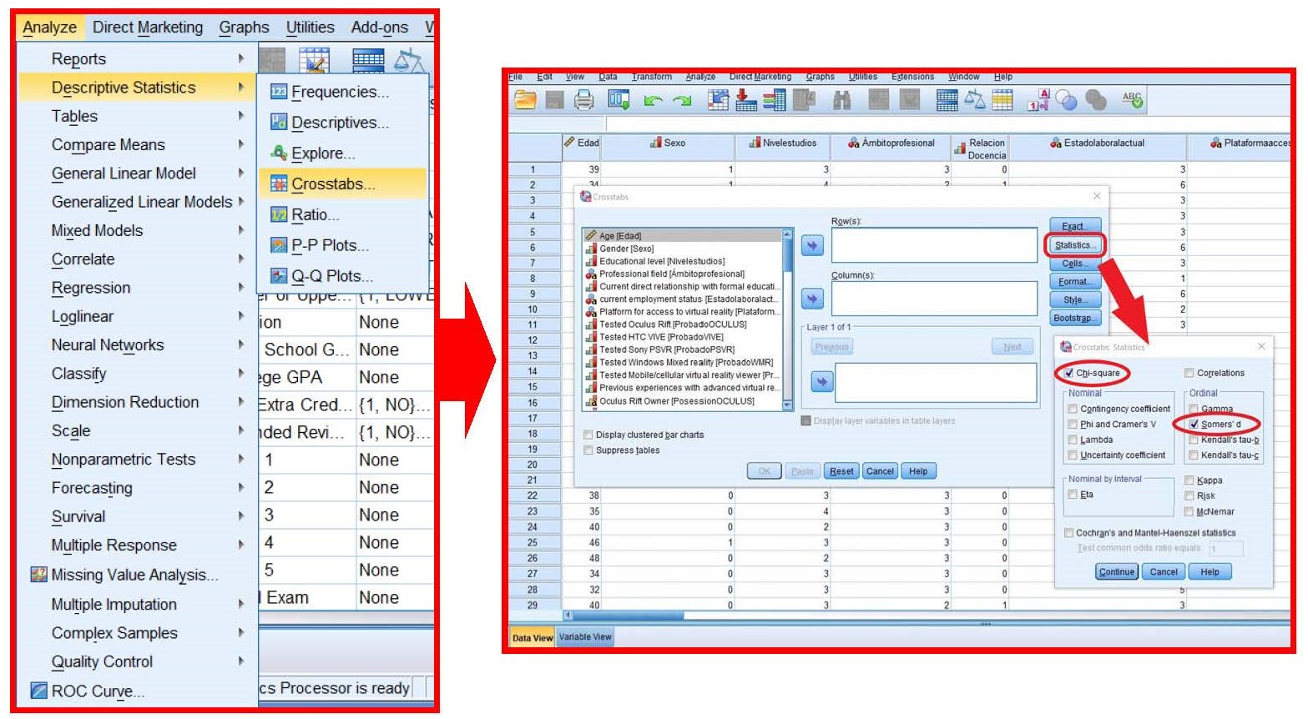Click the ROC Curve icon
This screenshot has height=719, width=1308.
[x=38, y=691]
